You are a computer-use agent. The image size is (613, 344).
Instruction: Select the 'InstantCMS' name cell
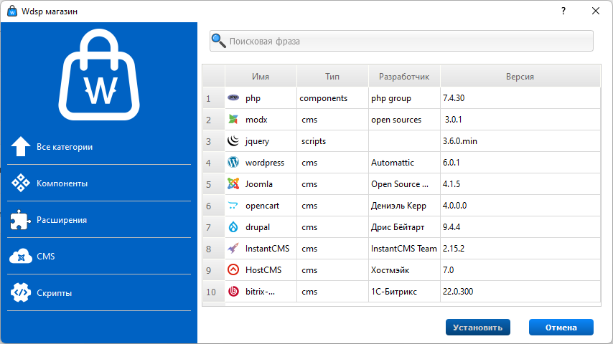click(x=261, y=249)
